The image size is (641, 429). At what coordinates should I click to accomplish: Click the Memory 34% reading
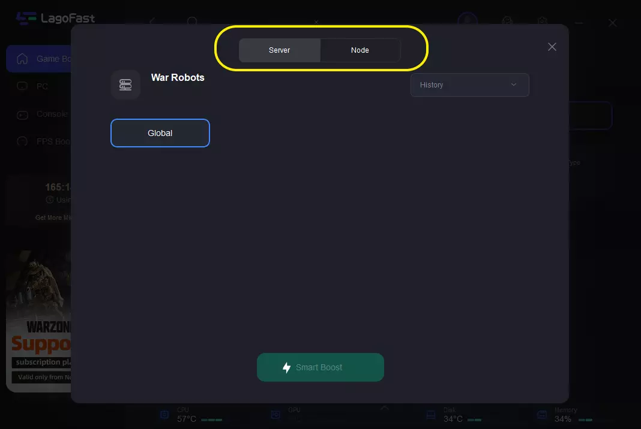[x=563, y=419]
